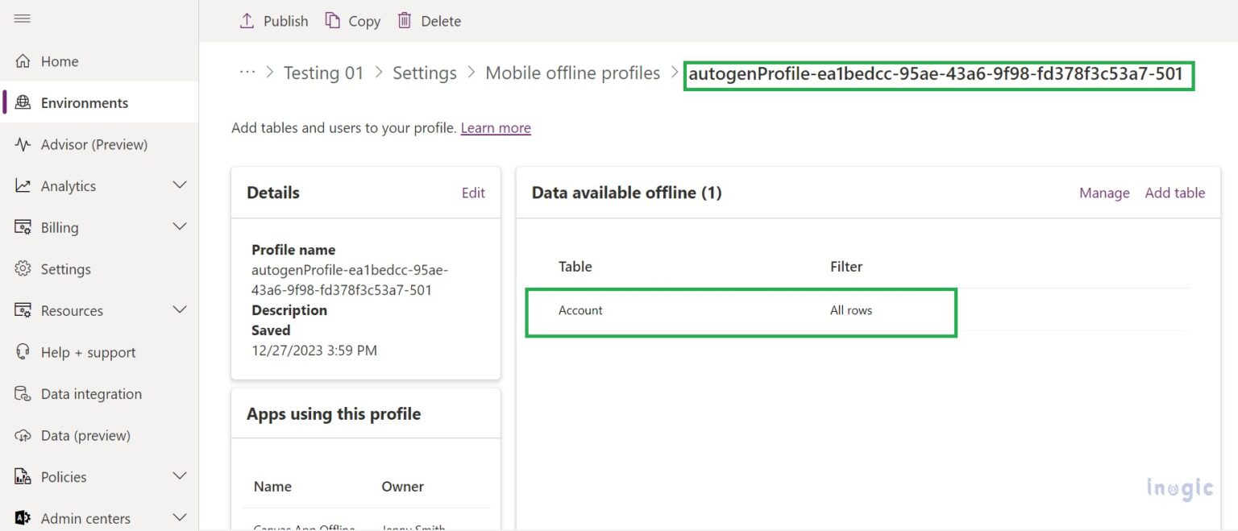Open Testing 01 from the breadcrumb
Viewport: 1238px width, 531px height.
(x=324, y=73)
